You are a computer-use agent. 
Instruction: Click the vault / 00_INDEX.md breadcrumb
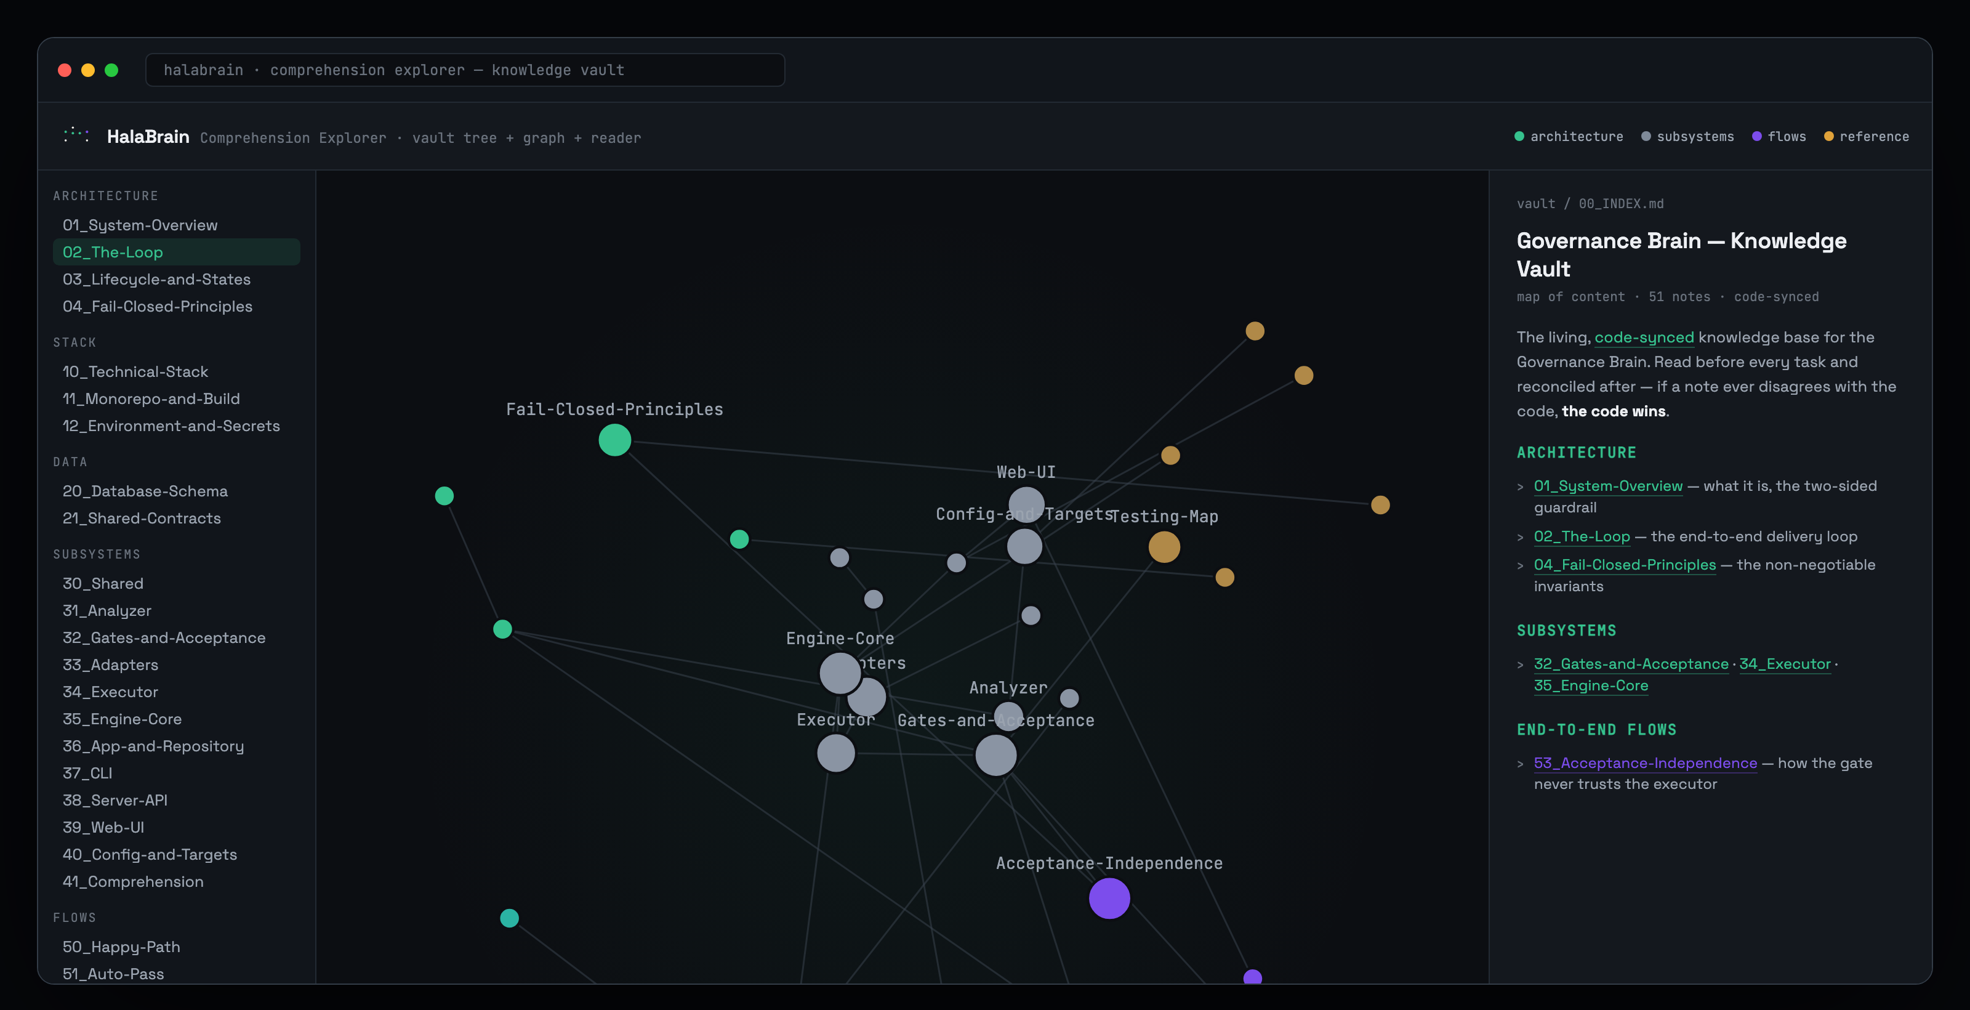point(1590,203)
